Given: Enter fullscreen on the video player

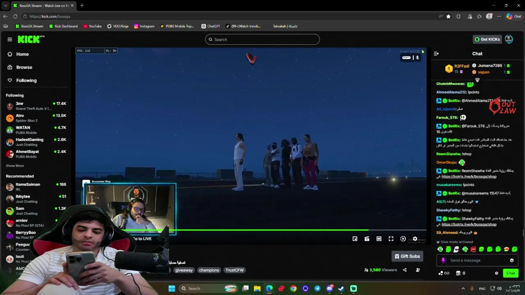Looking at the screenshot, I should pos(391,239).
